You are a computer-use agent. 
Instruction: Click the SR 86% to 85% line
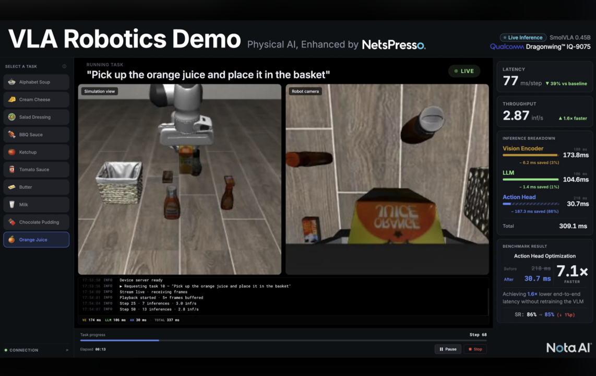pos(544,315)
